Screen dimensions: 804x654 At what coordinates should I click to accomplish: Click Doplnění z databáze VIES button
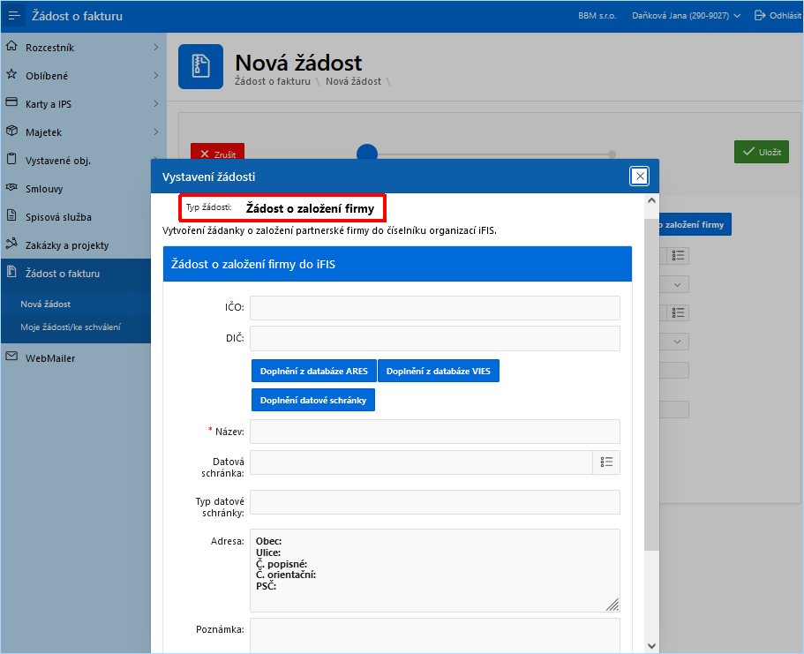coord(439,371)
